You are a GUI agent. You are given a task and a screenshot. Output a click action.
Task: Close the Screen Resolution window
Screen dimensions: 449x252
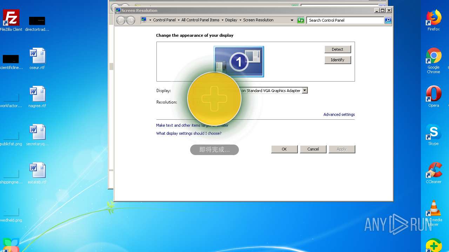click(389, 10)
